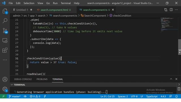
Task: Click checkCondition method in breadcrumb
Action: tap(120, 16)
